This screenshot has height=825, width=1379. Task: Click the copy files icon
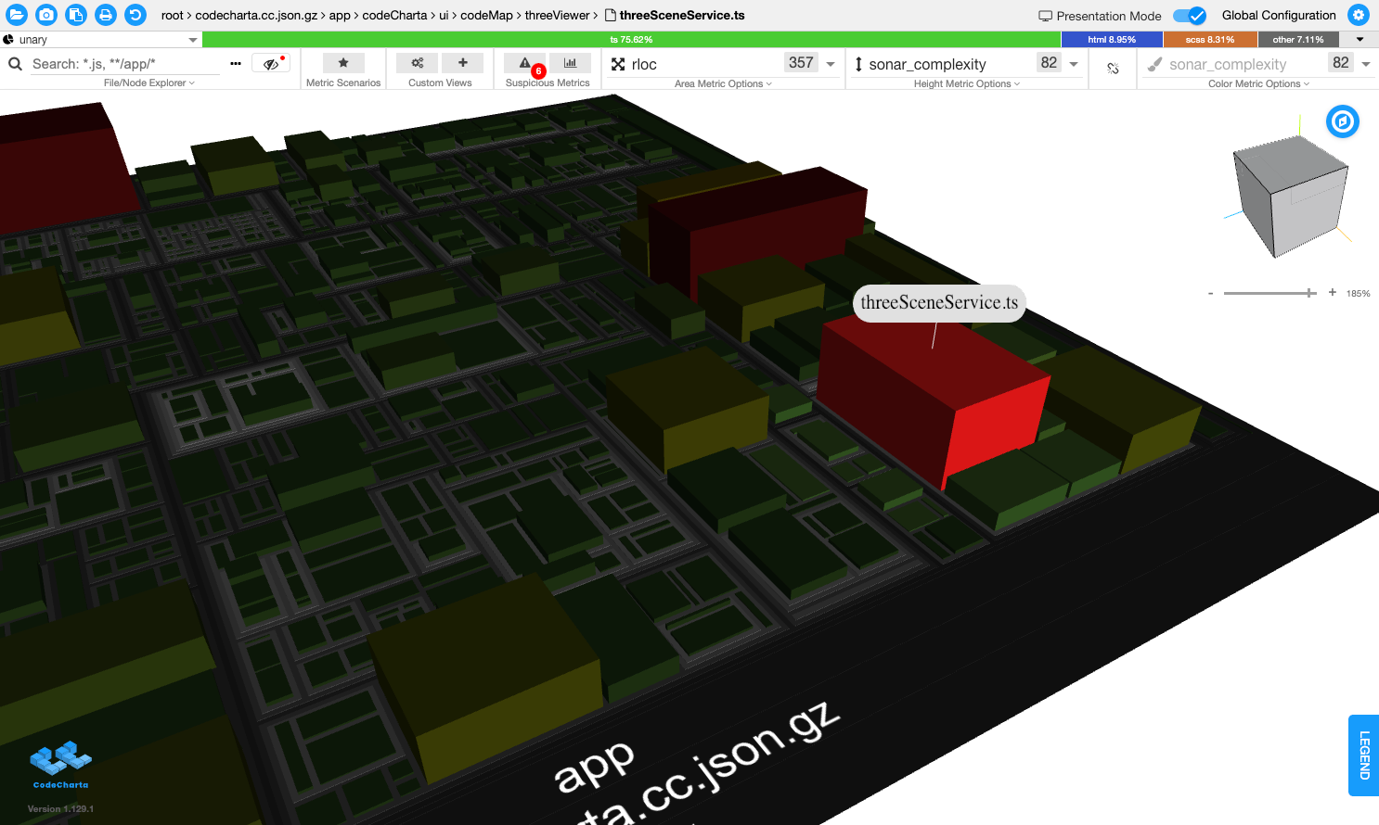pos(76,15)
